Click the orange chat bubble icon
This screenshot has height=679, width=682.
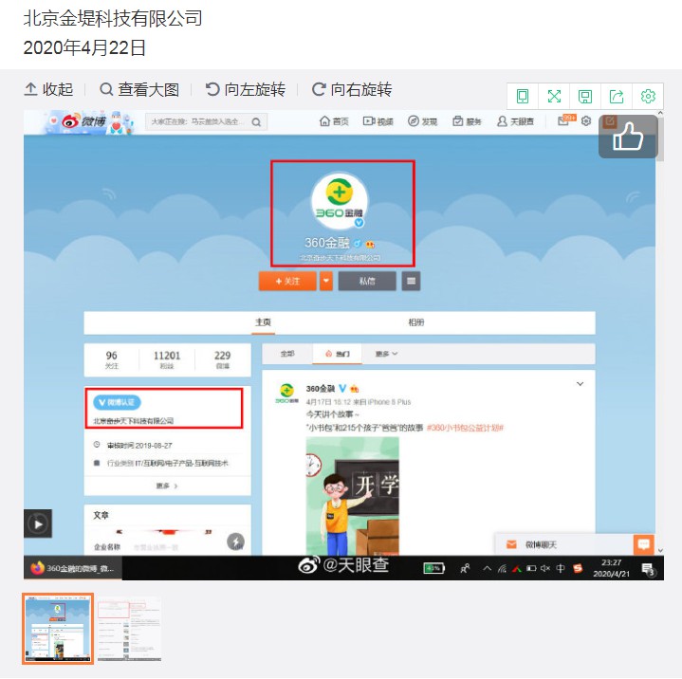644,544
